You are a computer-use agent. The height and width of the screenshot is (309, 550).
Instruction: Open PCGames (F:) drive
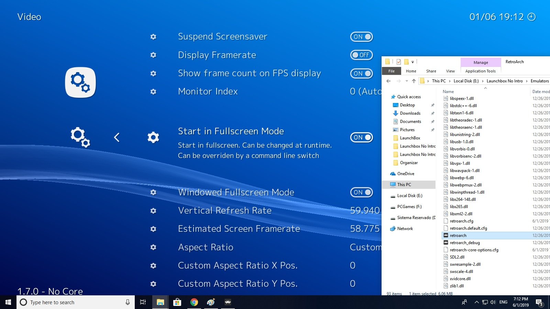(x=409, y=207)
